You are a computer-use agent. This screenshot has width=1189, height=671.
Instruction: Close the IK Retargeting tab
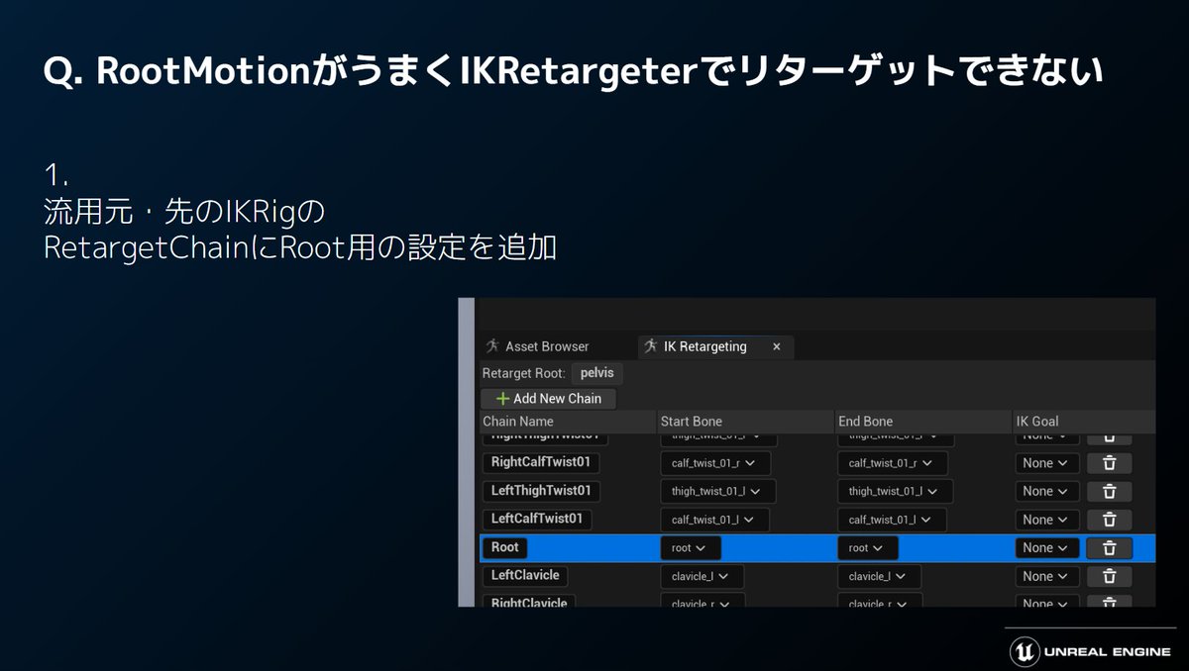coord(777,347)
